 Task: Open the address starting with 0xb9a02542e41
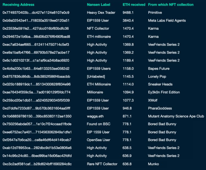[36, 21]
